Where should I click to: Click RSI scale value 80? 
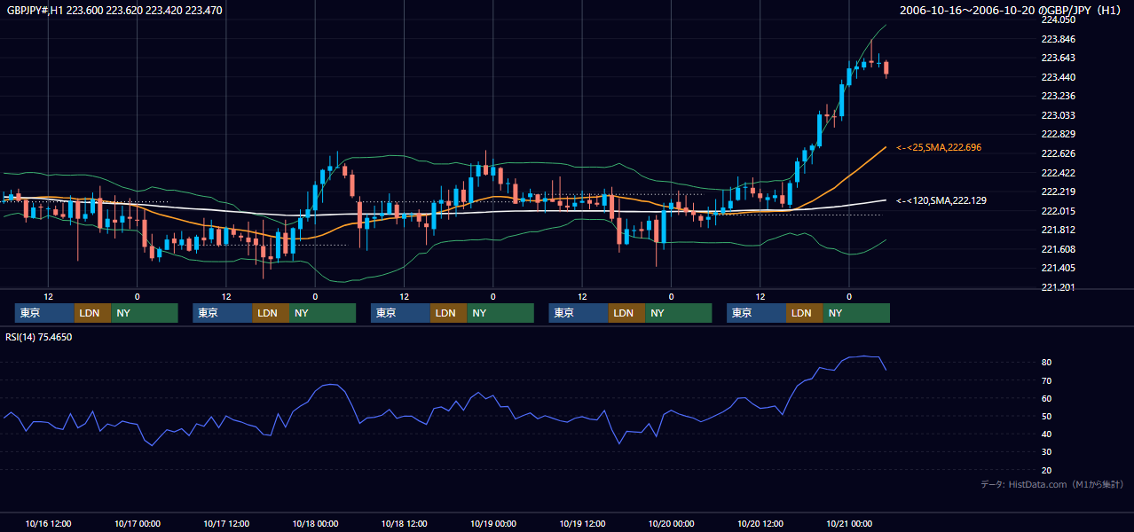pyautogui.click(x=1046, y=363)
